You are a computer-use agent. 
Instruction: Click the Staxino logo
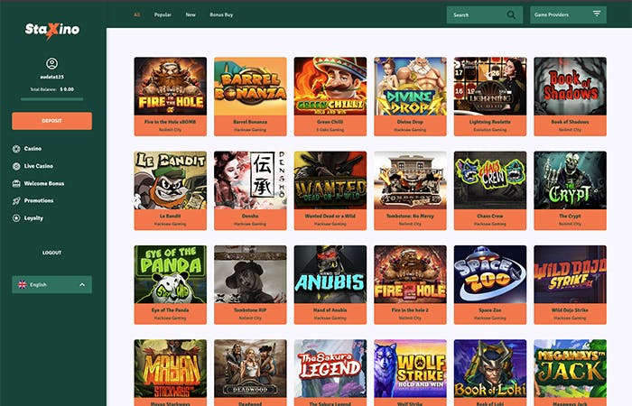52,30
